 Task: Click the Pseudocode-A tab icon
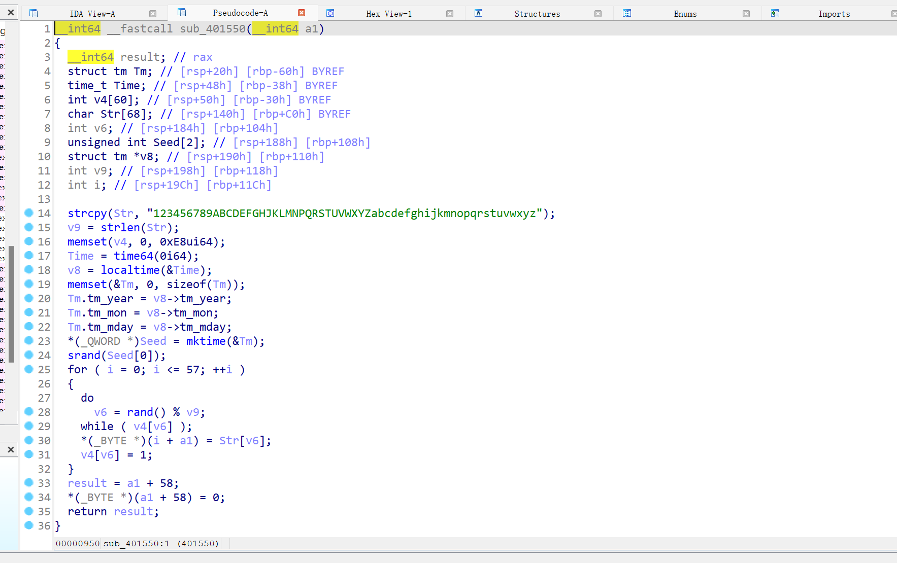click(182, 12)
